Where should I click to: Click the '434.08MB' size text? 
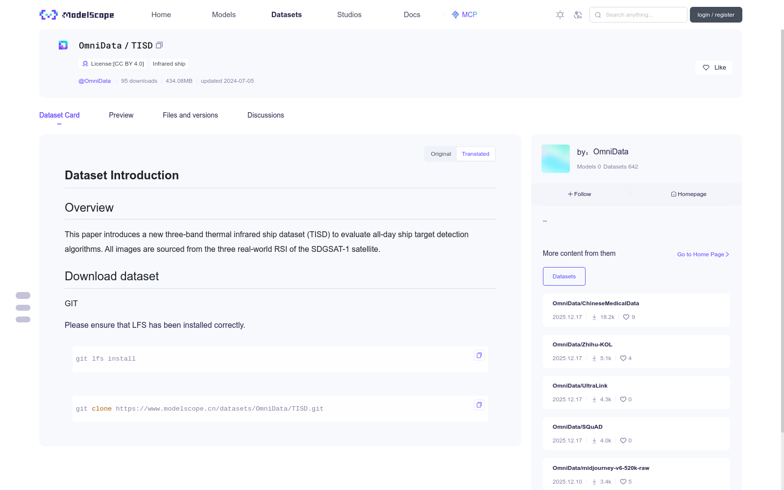click(179, 81)
